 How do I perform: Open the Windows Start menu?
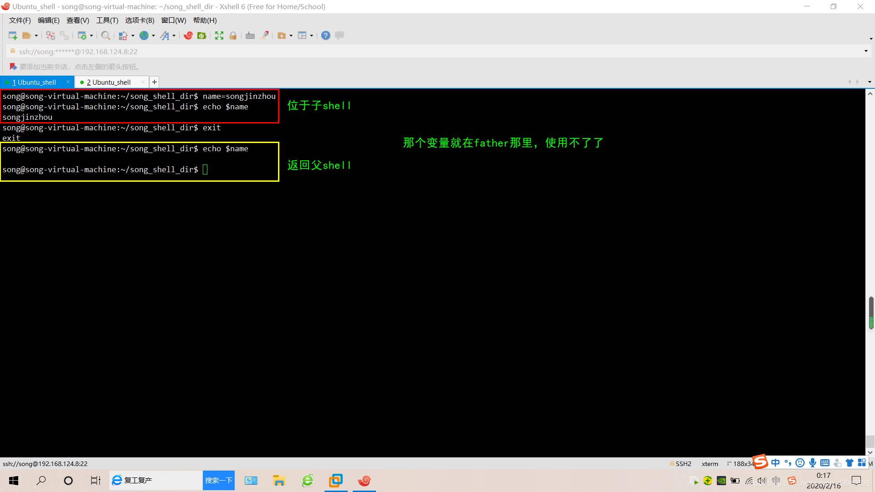pos(14,481)
